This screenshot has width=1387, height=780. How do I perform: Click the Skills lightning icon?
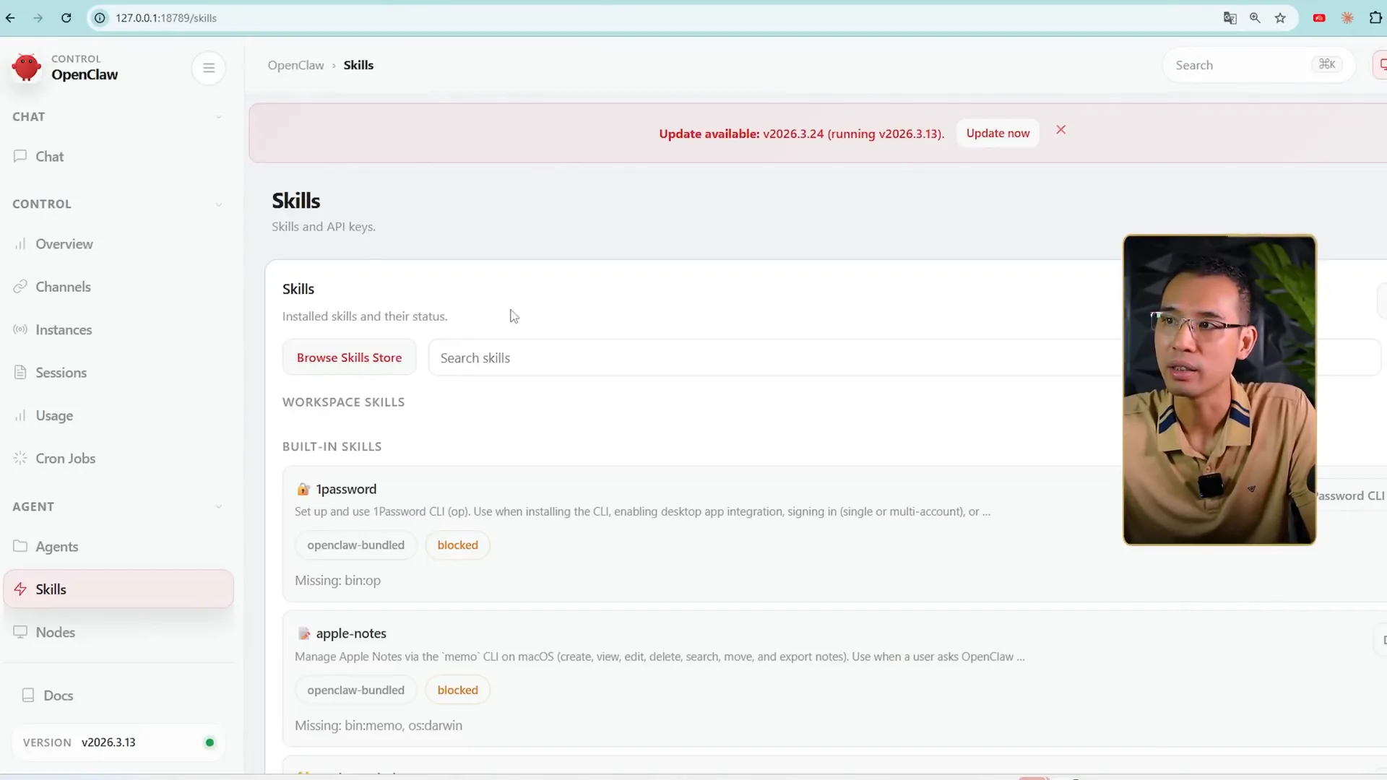pos(20,589)
